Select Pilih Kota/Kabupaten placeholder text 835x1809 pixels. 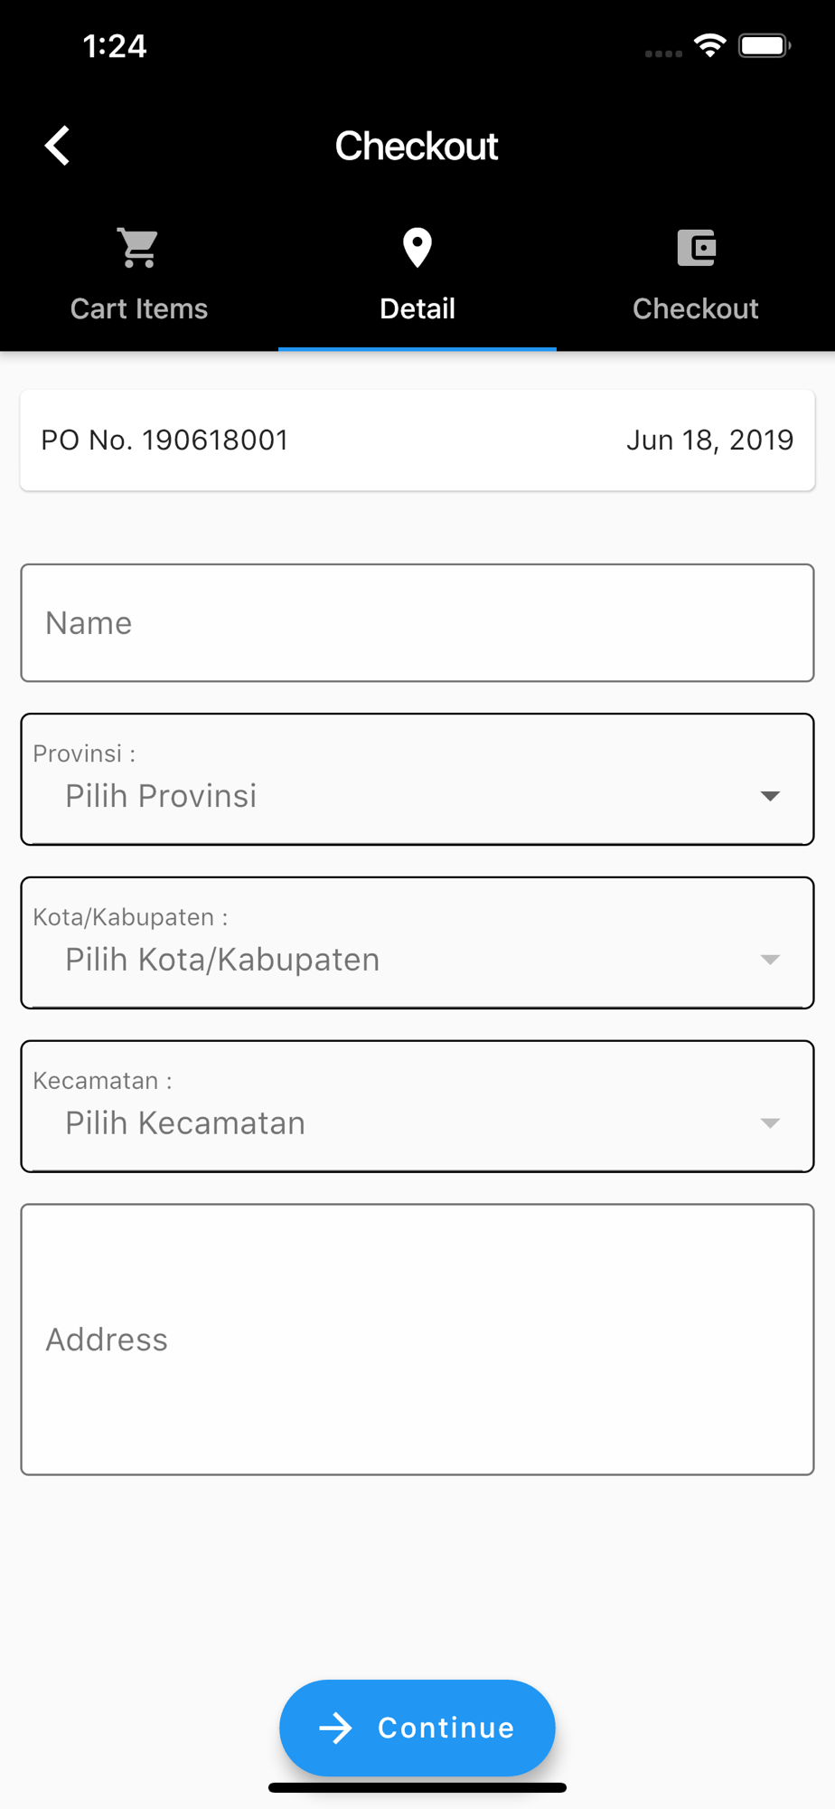222,960
